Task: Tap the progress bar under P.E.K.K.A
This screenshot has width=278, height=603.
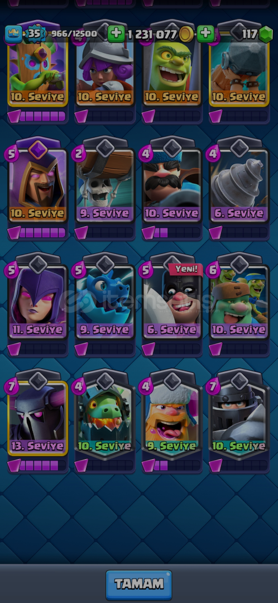Action: point(38,466)
